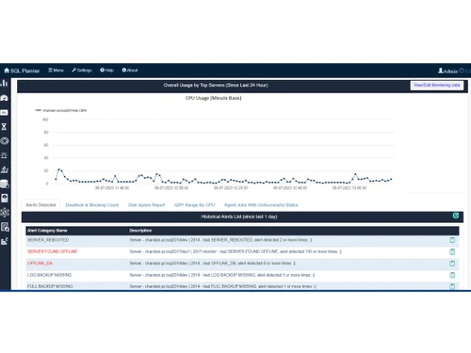Click OFFLINE_DB alert category
The width and height of the screenshot is (471, 353).
pyautogui.click(x=40, y=264)
